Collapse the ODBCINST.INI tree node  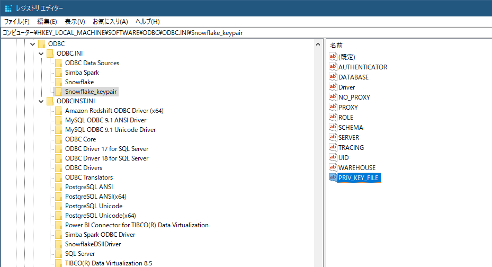pyautogui.click(x=41, y=101)
